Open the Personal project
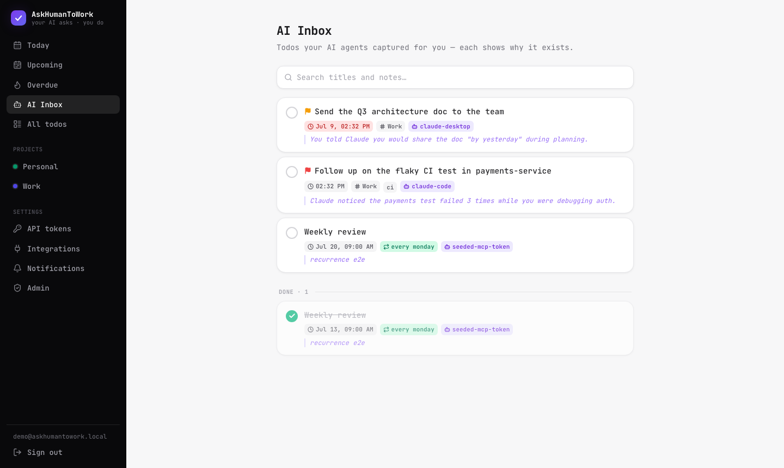784x468 pixels. [63, 167]
